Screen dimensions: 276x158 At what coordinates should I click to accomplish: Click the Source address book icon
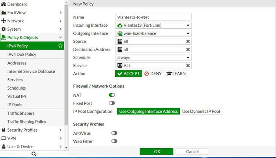(120, 41)
